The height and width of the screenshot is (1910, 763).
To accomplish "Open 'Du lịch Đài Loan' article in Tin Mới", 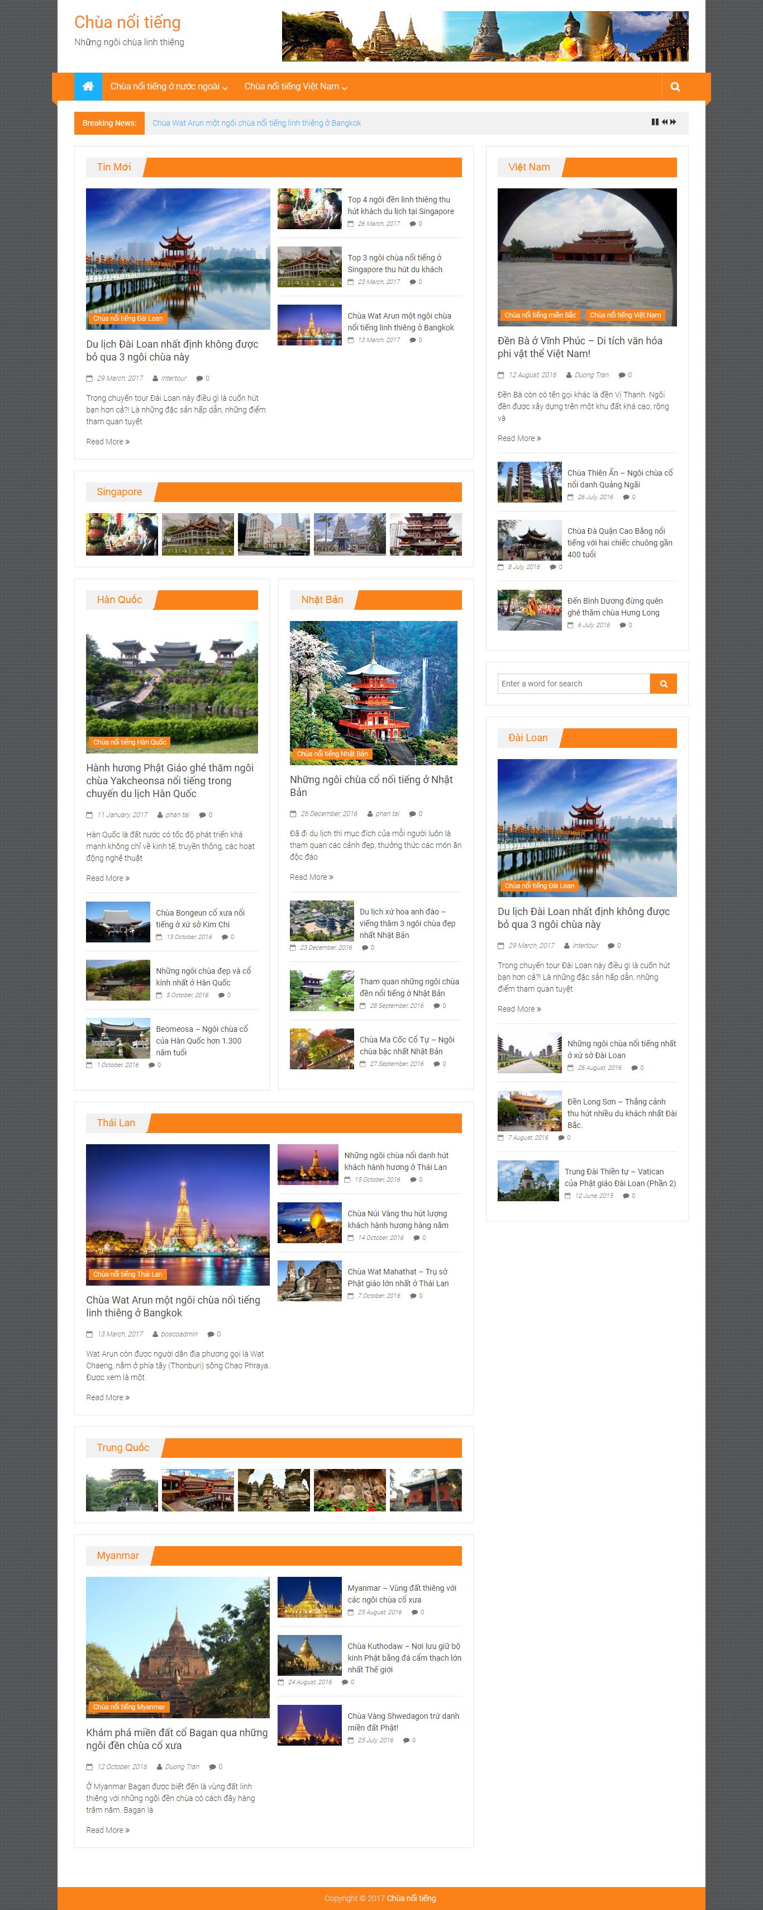I will click(172, 350).
